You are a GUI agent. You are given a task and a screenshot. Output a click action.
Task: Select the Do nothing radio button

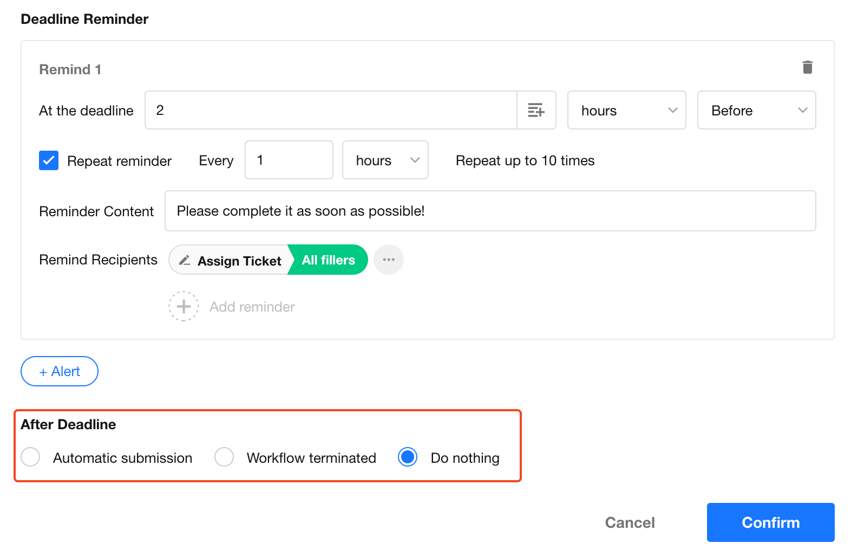tap(407, 457)
